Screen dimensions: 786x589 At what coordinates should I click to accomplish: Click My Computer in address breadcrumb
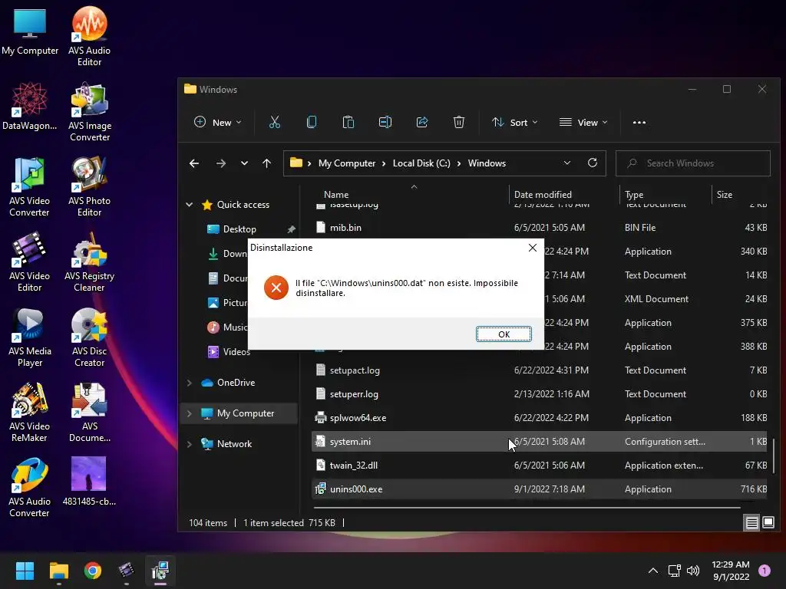pos(347,163)
